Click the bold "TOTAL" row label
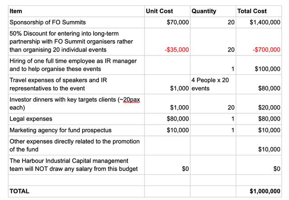 tap(19, 191)
